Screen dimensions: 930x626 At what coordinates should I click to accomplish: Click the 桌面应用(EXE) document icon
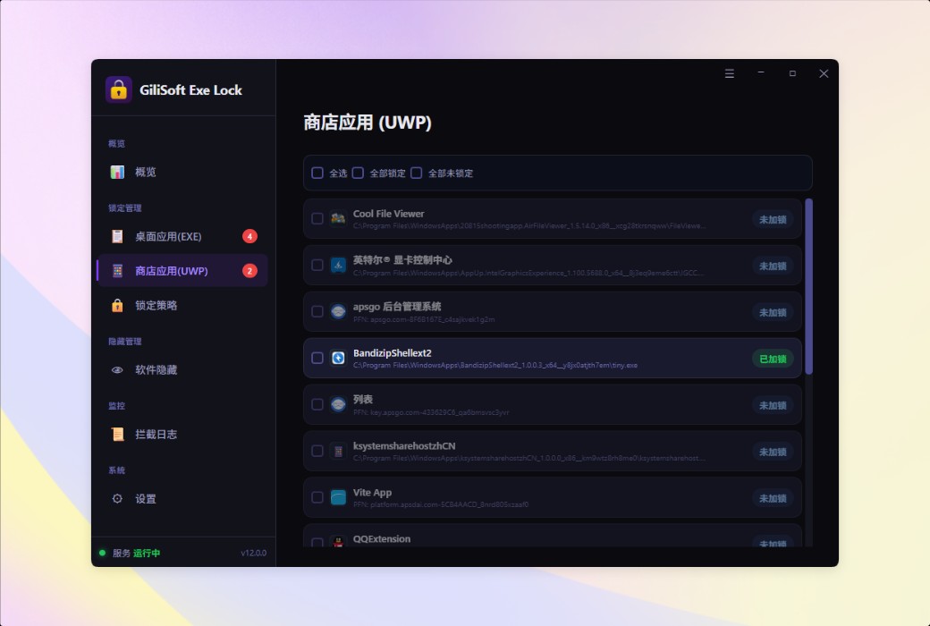117,236
